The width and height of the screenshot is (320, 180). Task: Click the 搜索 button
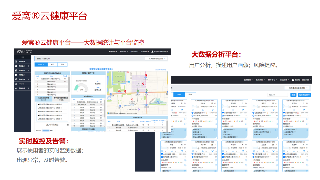pyautogui.click(x=293, y=95)
